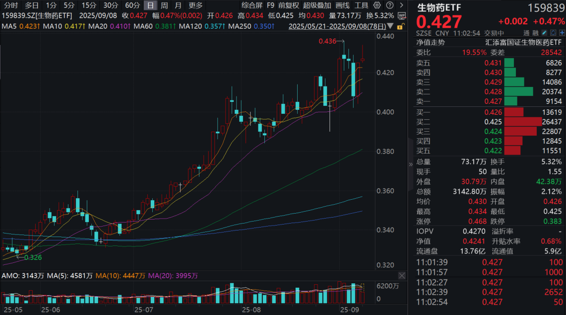
Task: Open the settings gear in the toolbar
Action: 377,6
